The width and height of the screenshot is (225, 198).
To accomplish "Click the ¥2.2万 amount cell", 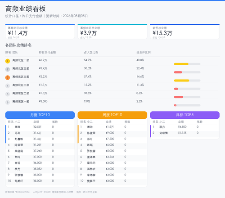I will tap(43, 76).
